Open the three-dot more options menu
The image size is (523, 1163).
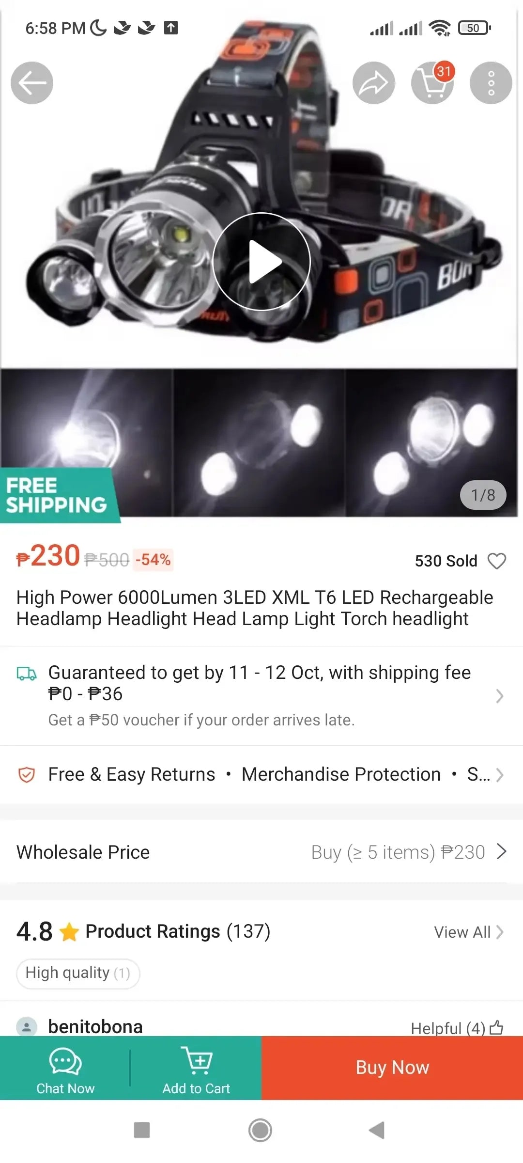click(x=491, y=83)
